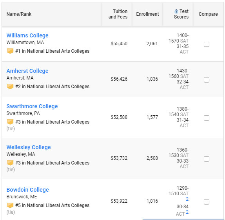The image size is (225, 220).
Task: Check Compare box for Williams College
Action: (207, 44)
